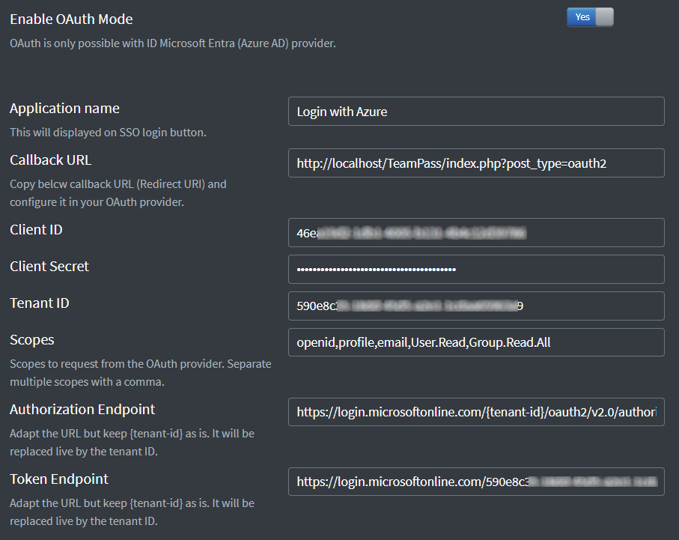Select the 'Tenant ID' label

click(x=40, y=303)
